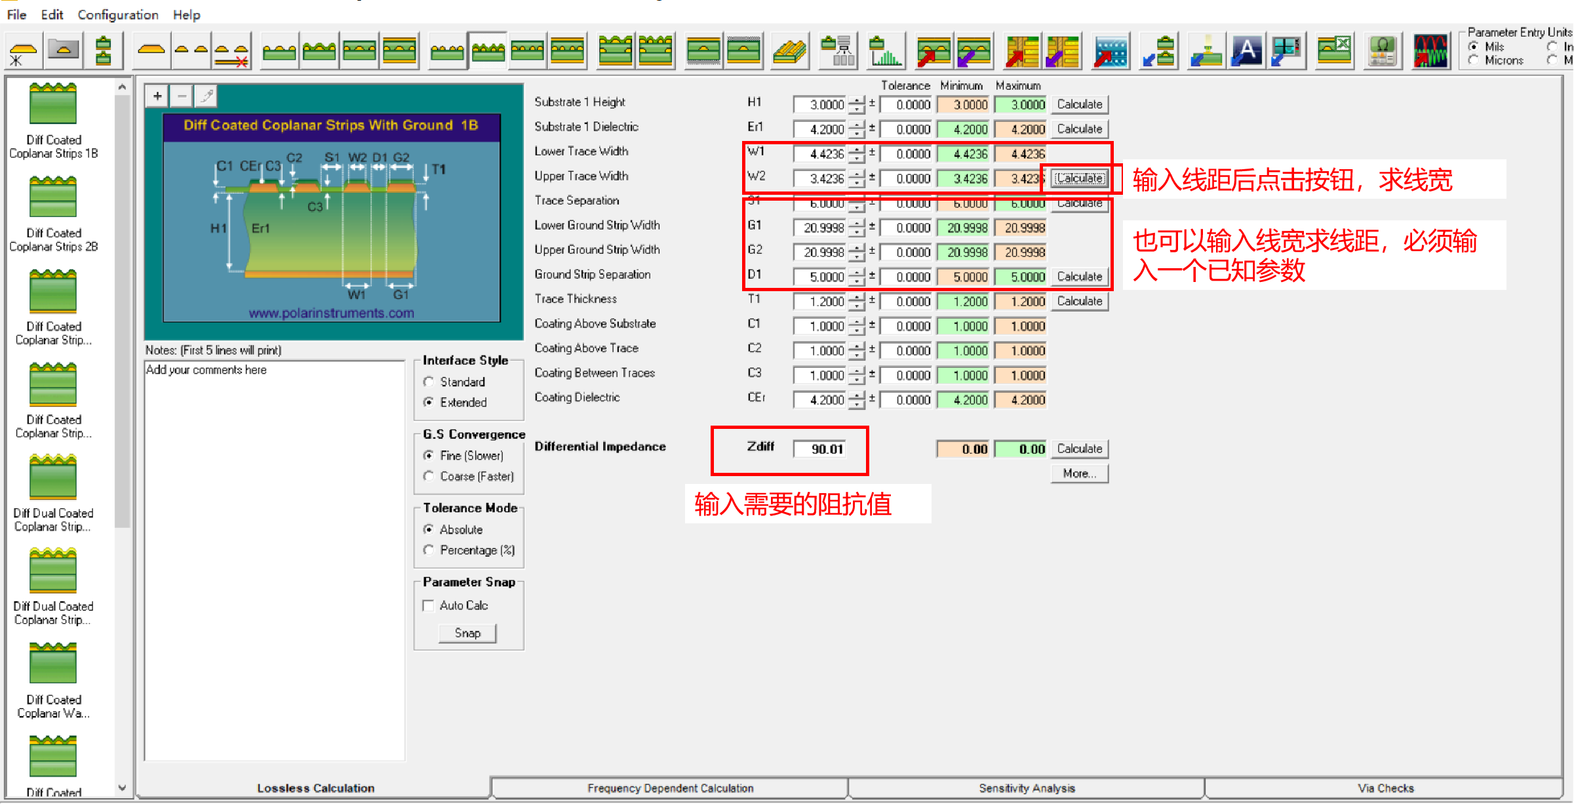Switch to Frequency Dependent Calculation tab
The height and width of the screenshot is (804, 1574).
[x=670, y=788]
